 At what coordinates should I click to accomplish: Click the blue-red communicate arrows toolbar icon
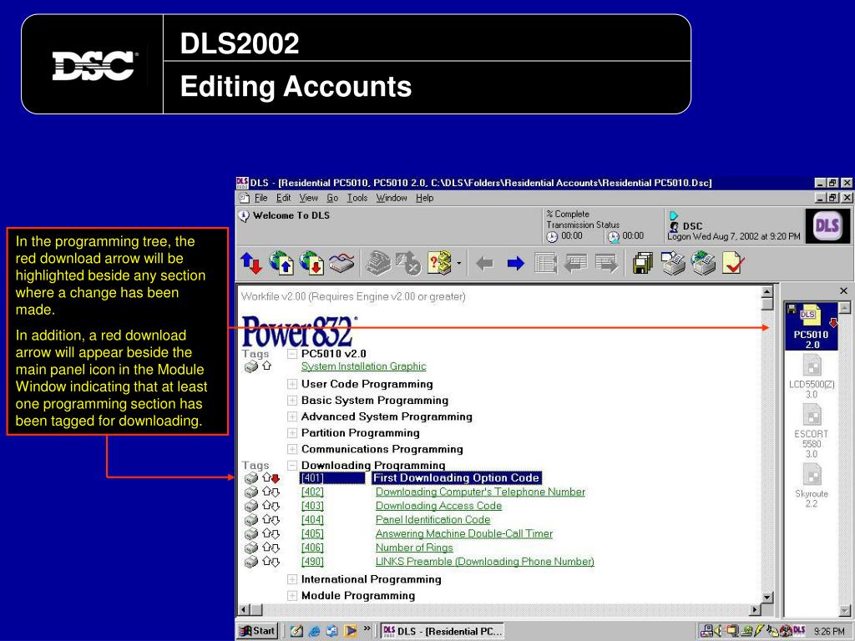[x=251, y=263]
